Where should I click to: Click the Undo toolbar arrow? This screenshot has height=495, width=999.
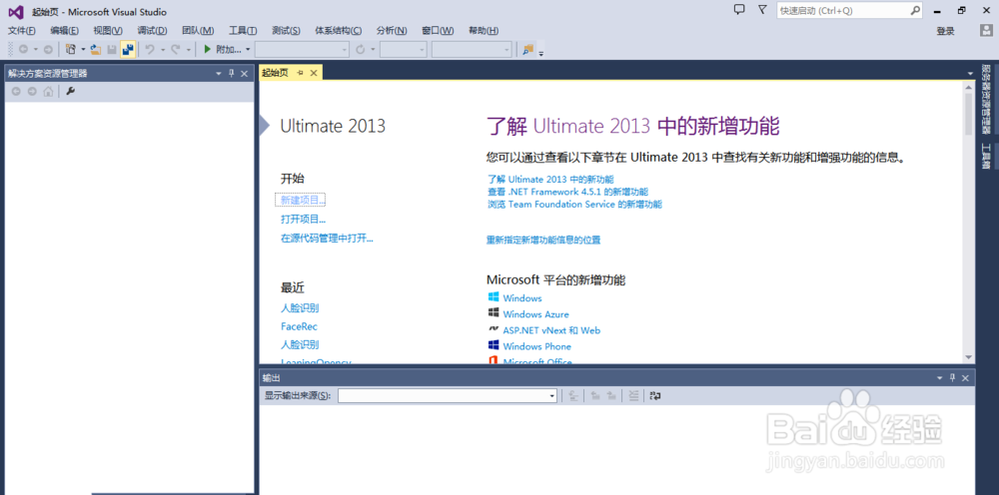150,49
